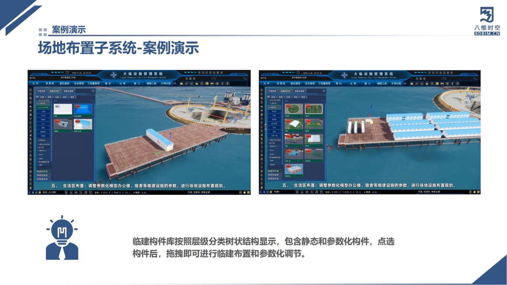
Task: Open the 类型 filter dropdown in the right panel
Action: coord(281,97)
